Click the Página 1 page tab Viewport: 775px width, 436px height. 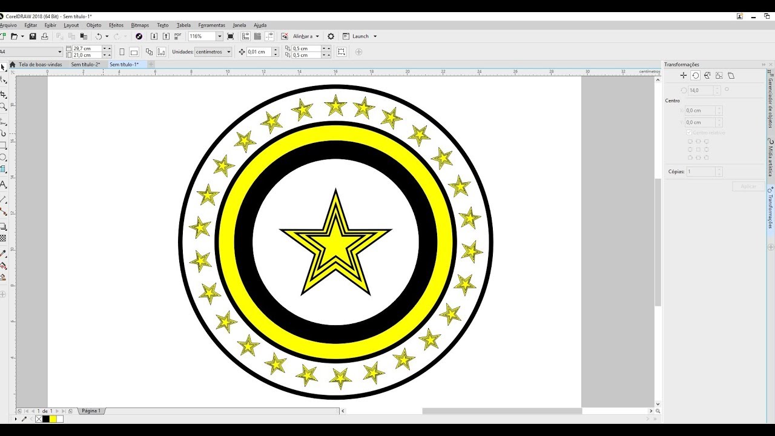pyautogui.click(x=91, y=411)
